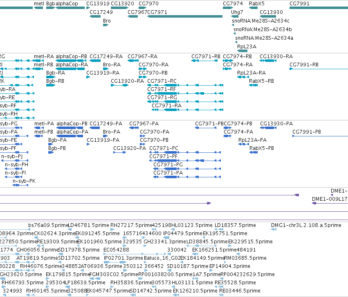Select transcript CG7991-RB

pyautogui.click(x=304, y=65)
